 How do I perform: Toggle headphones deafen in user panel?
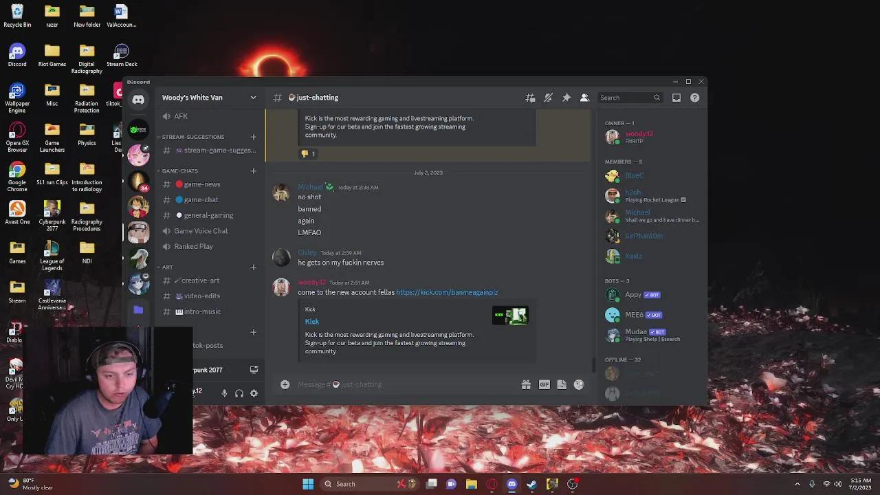239,393
